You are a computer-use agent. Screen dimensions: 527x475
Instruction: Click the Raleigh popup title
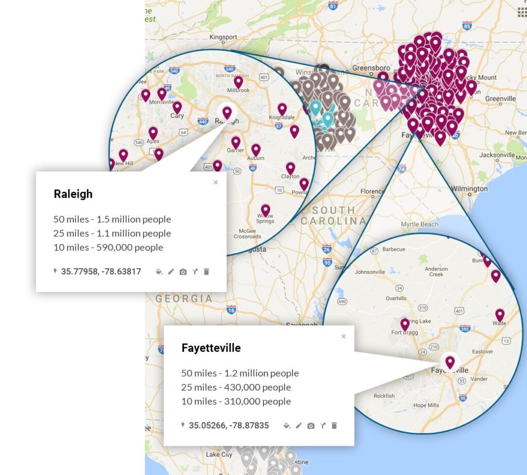(73, 194)
